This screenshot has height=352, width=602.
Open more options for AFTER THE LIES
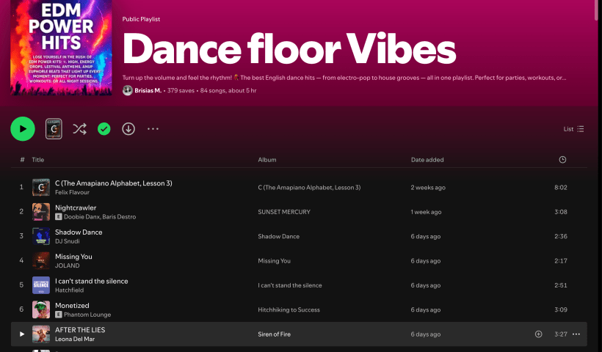(x=576, y=334)
